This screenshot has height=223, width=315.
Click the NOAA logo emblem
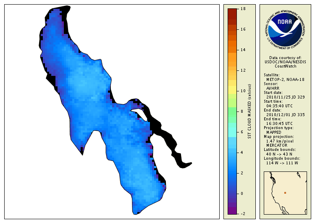[285, 29]
